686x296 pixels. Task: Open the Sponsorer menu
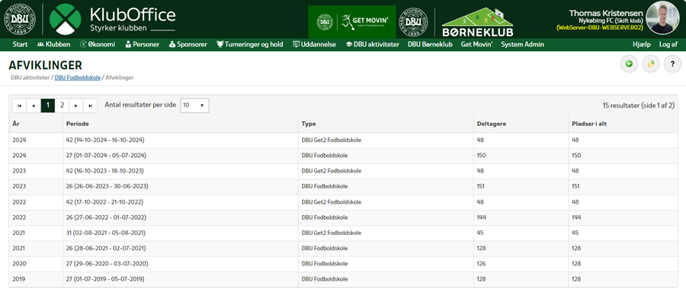188,44
